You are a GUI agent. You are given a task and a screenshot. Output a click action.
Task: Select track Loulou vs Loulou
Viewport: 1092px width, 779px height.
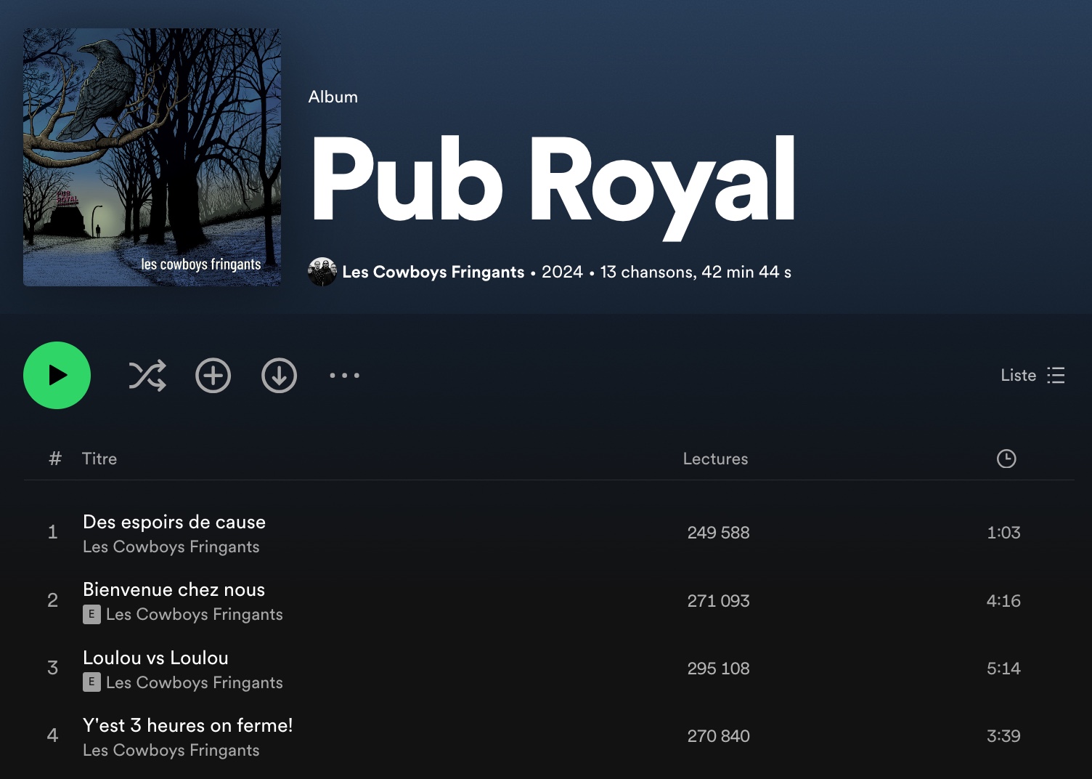coord(155,658)
